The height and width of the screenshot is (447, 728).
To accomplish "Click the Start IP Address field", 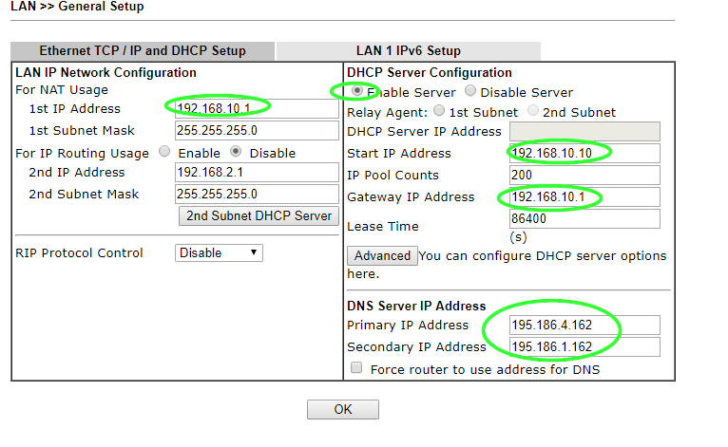I will [x=584, y=153].
